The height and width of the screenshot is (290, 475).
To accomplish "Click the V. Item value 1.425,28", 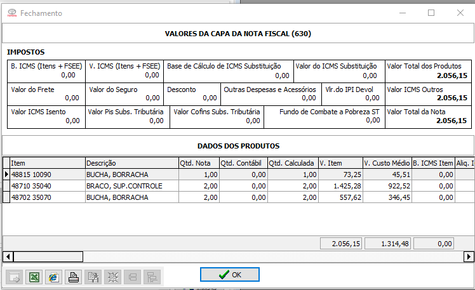I will coord(340,186).
